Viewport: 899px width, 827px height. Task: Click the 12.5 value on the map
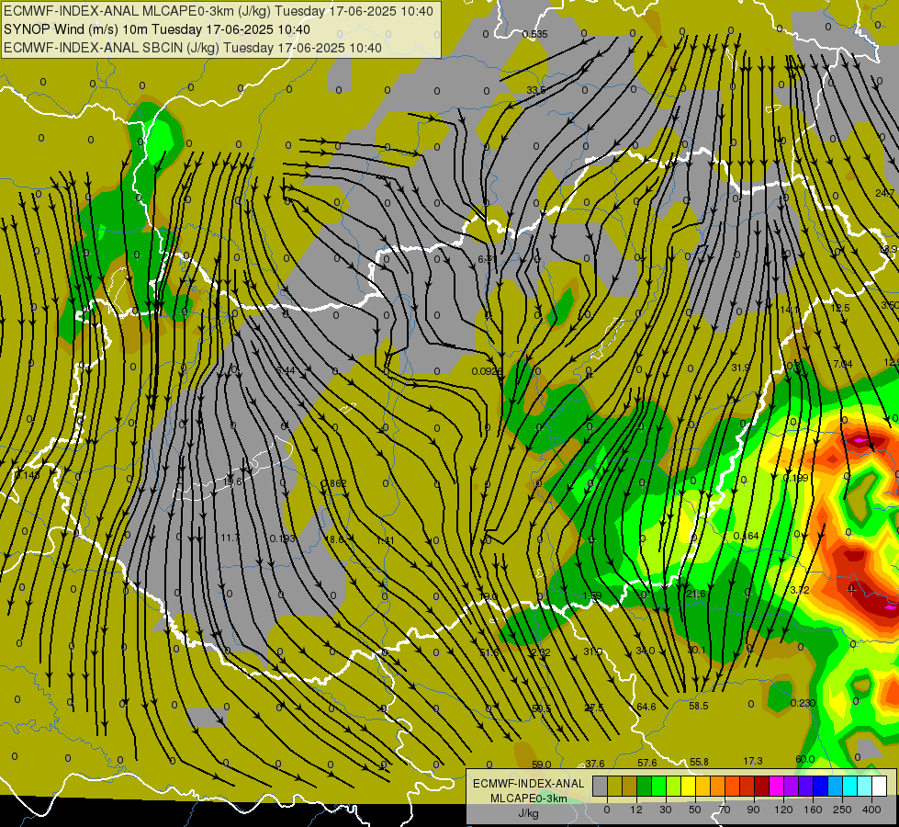click(840, 309)
